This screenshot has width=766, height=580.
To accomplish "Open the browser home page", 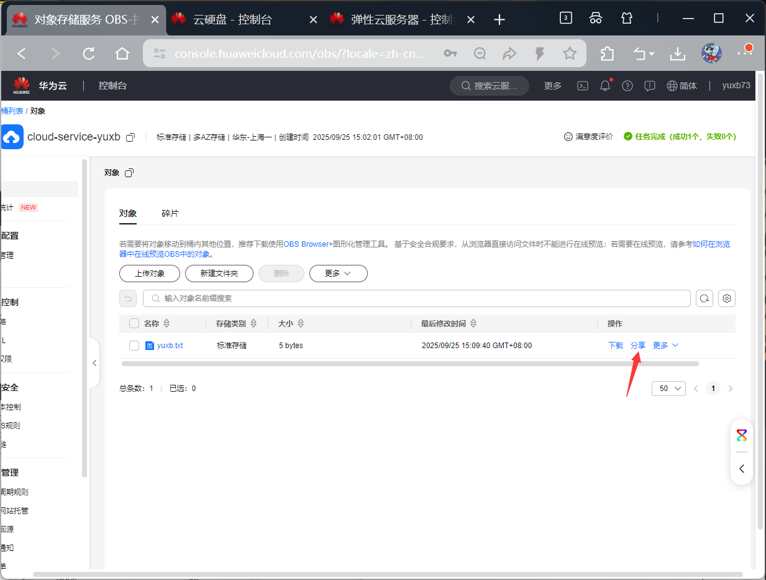I will click(x=122, y=54).
